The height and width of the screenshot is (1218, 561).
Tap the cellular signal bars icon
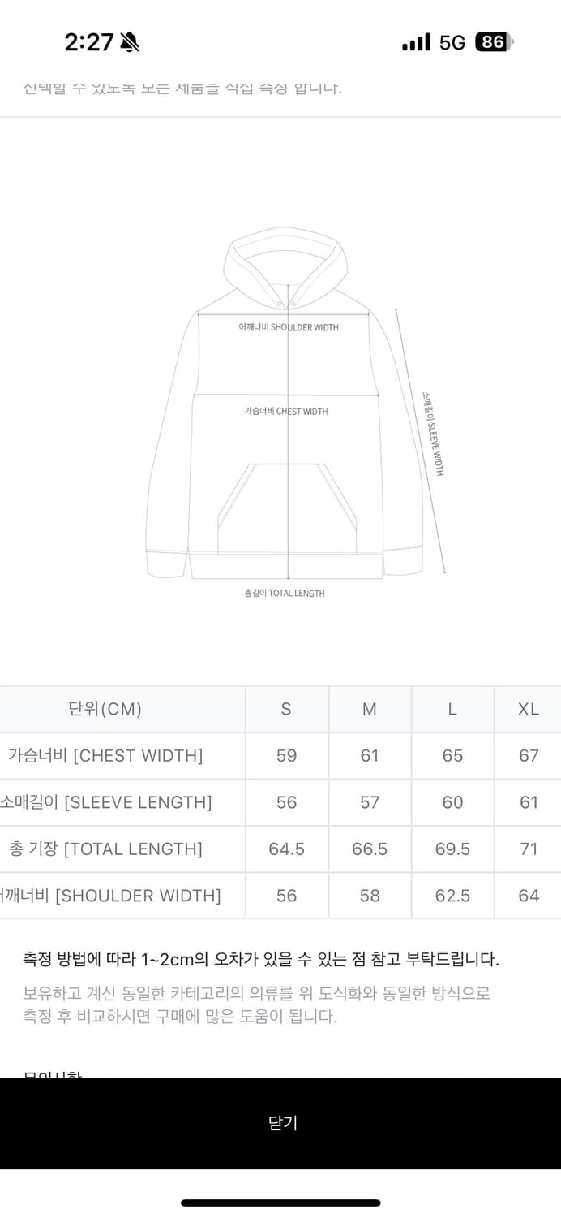(x=416, y=42)
